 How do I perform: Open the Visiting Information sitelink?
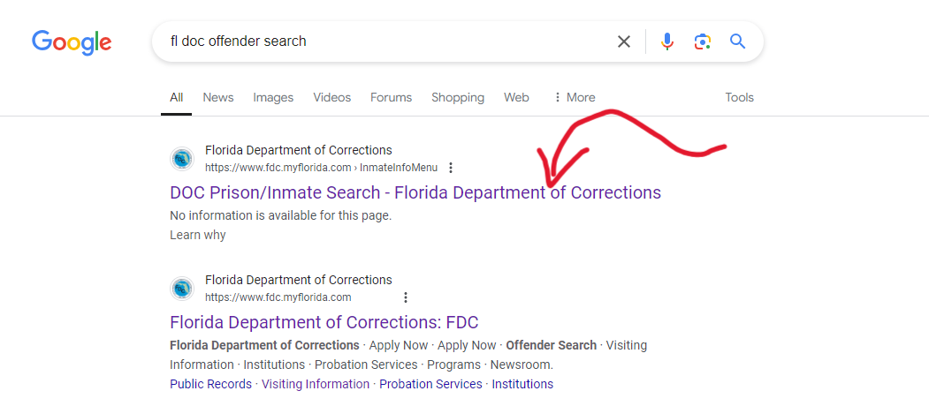316,384
